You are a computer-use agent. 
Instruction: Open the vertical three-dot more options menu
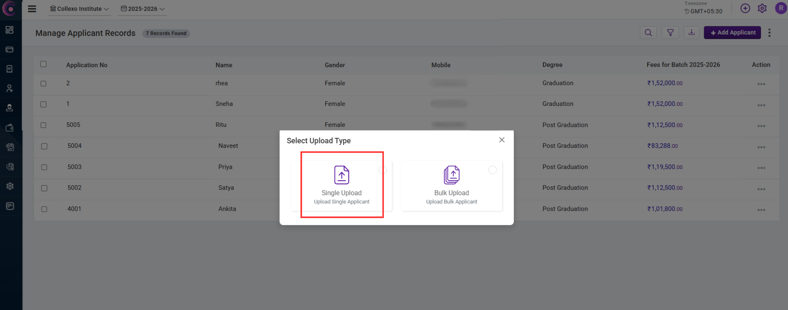pos(770,33)
